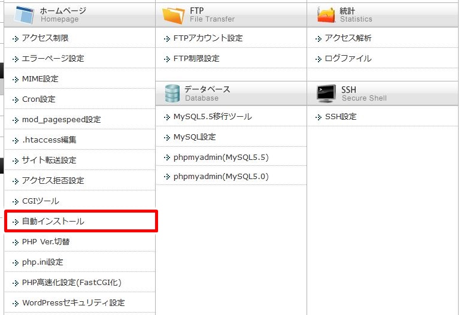Click the arrow bullet beside SSH設定

point(319,117)
